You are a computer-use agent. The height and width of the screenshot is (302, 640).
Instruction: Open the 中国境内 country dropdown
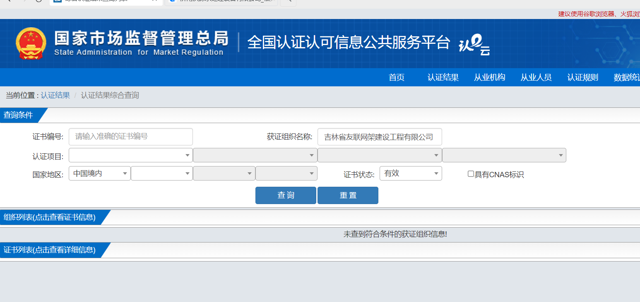pos(100,174)
